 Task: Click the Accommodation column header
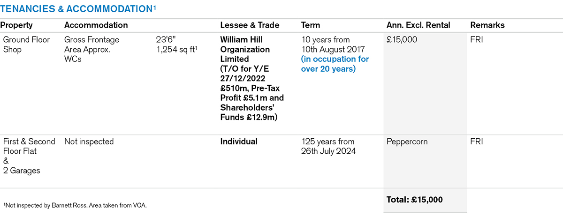click(x=96, y=25)
